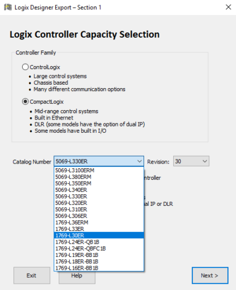236x290 pixels.
Task: Choose 5069-L3100ERM from the list
Action: pos(99,171)
